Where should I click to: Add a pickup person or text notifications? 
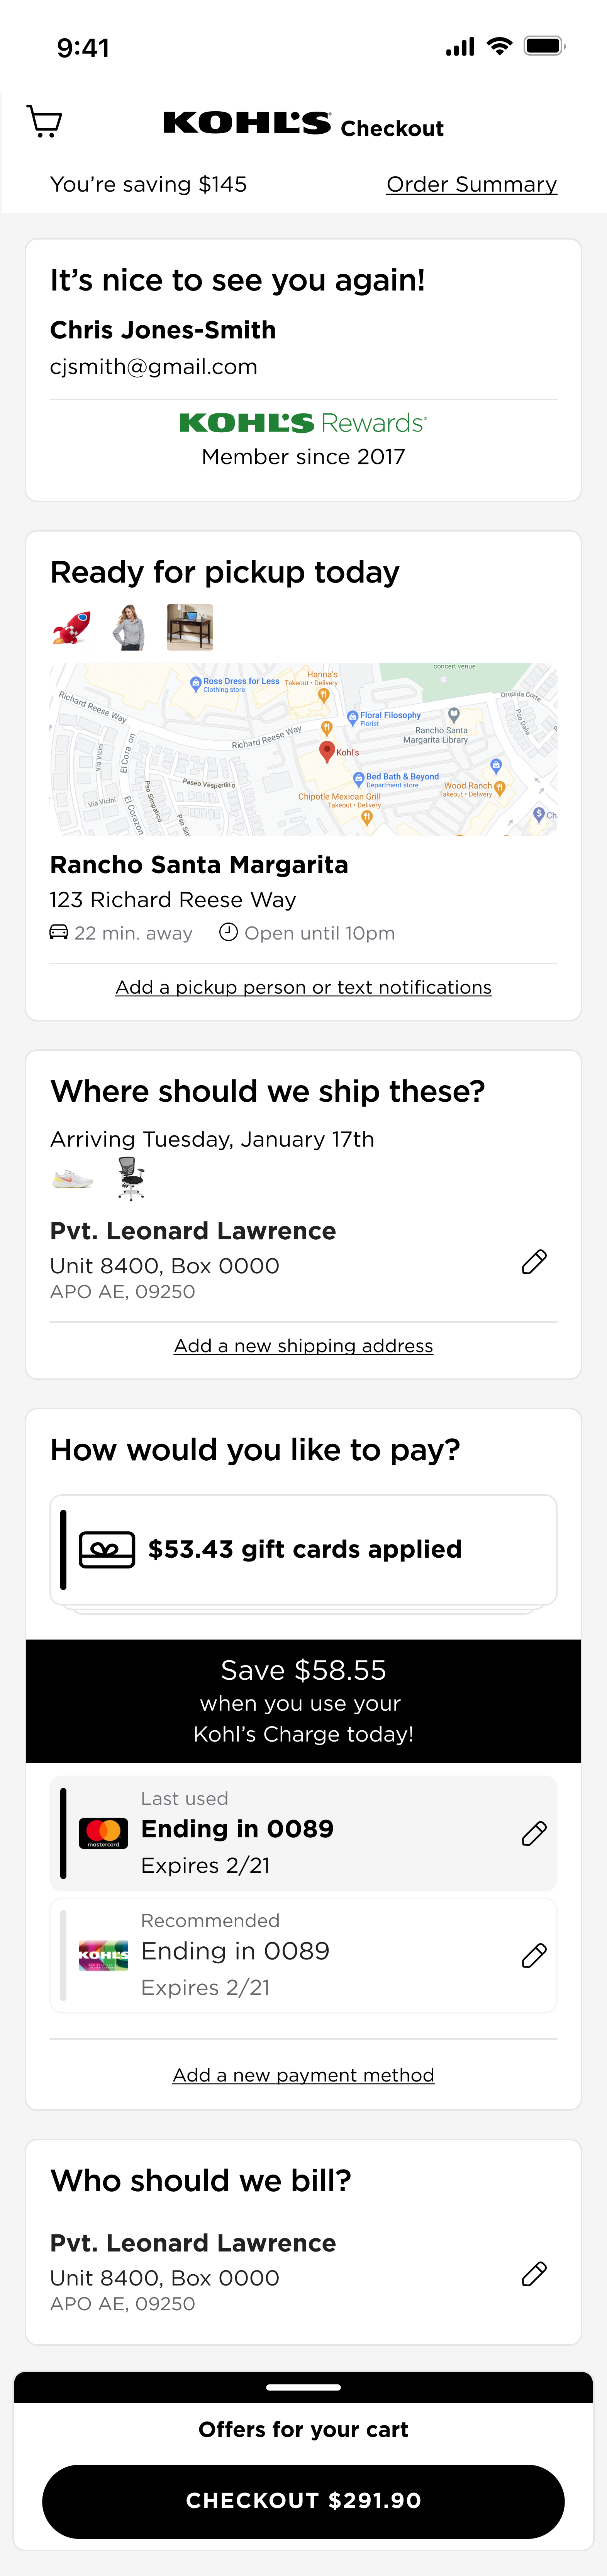(303, 987)
